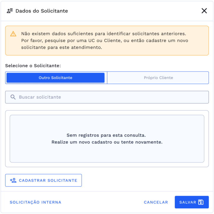Click the warning triangle icon
This screenshot has height=214, width=214.
click(13, 34)
